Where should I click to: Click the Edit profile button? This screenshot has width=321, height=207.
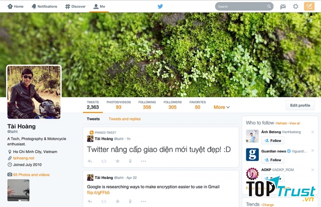tap(300, 105)
